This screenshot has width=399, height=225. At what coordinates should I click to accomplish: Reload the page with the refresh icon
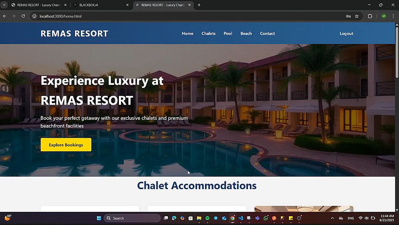click(x=23, y=16)
